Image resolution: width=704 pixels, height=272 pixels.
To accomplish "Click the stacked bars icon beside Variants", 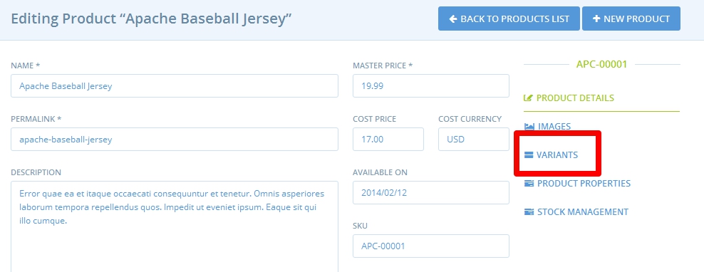I will [x=529, y=155].
